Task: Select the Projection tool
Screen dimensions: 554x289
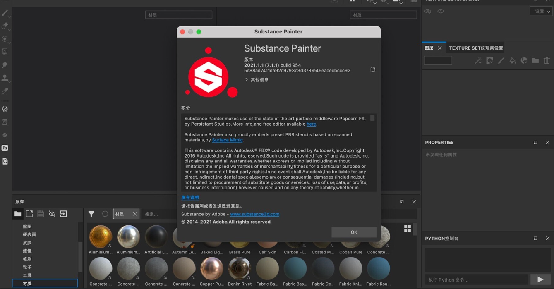Action: 5,39
